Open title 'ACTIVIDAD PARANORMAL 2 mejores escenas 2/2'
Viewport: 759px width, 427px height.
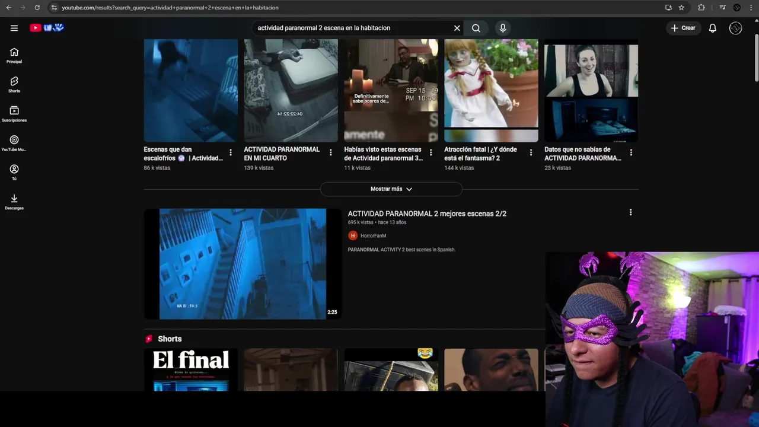coord(427,213)
